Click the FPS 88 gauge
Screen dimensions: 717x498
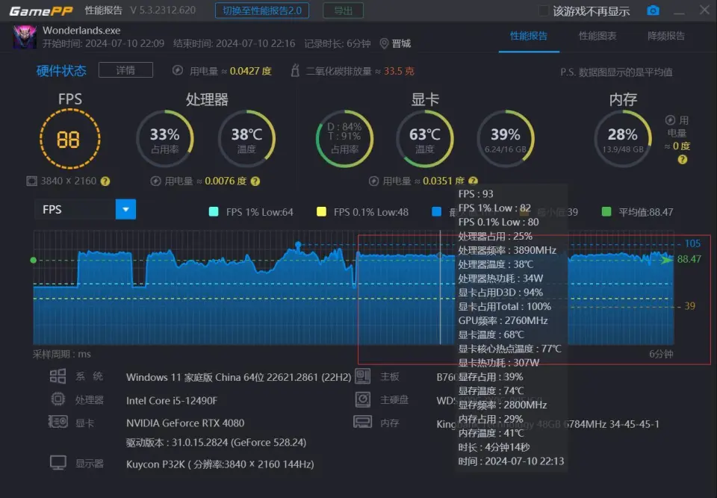[70, 139]
